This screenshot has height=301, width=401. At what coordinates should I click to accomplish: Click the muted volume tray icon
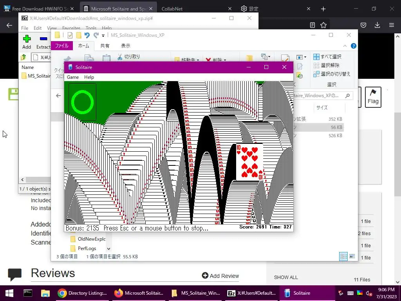point(368,293)
